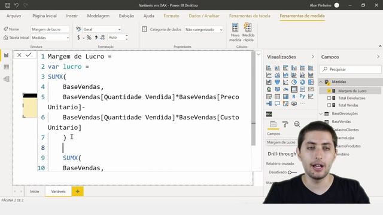Switch to Página Inicial ribbon tab
The height and width of the screenshot is (215, 383).
click(44, 16)
